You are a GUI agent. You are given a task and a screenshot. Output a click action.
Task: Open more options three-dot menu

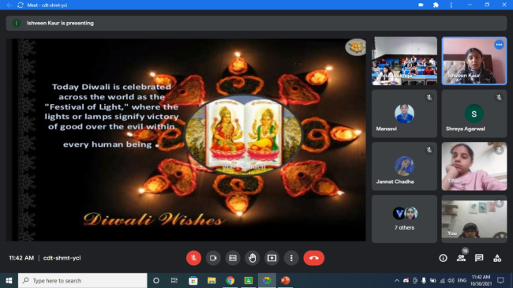click(x=291, y=258)
